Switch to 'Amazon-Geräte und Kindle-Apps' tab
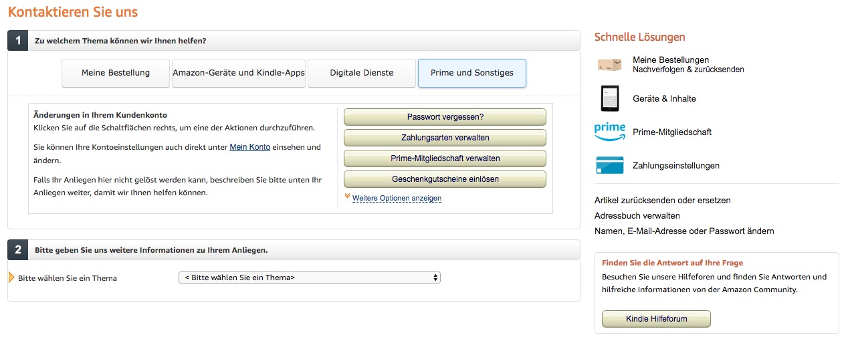The image size is (848, 339). 239,73
